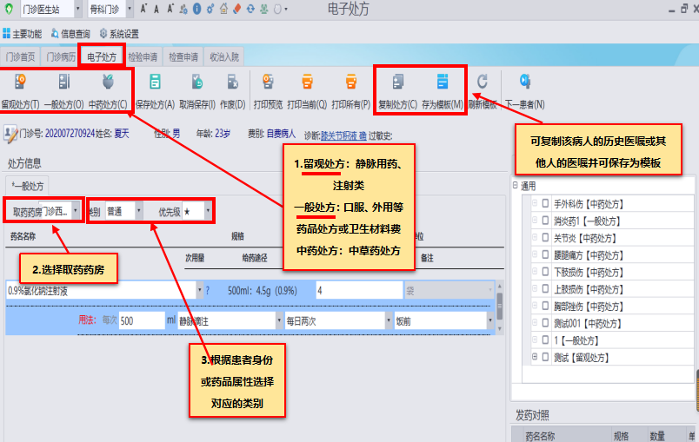Click the 中药处方(C) herbal prescription icon
Screen dimensions: 699x442
[x=108, y=82]
